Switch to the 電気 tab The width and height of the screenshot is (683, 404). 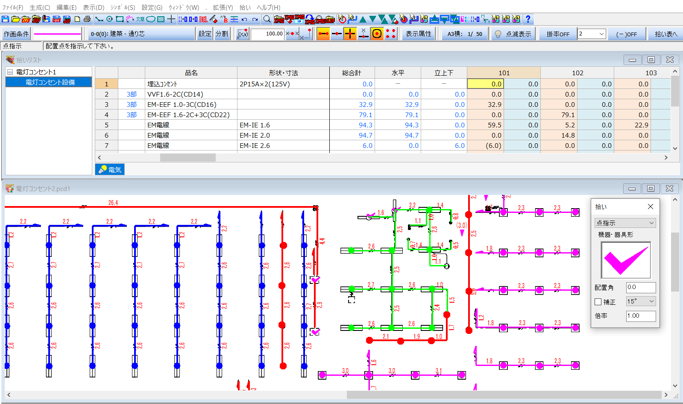point(110,170)
